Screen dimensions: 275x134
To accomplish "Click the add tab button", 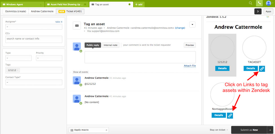I will tap(139, 4).
